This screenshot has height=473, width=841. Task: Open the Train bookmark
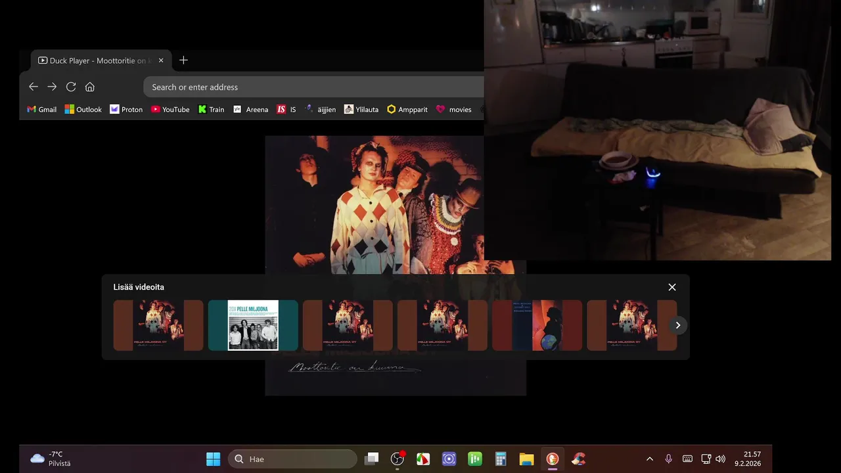(x=212, y=110)
